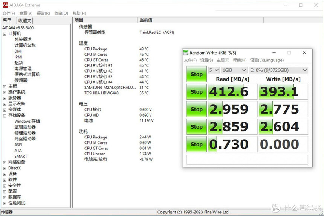Open the 查看(V) menu in AIDA64

[x=26, y=13]
